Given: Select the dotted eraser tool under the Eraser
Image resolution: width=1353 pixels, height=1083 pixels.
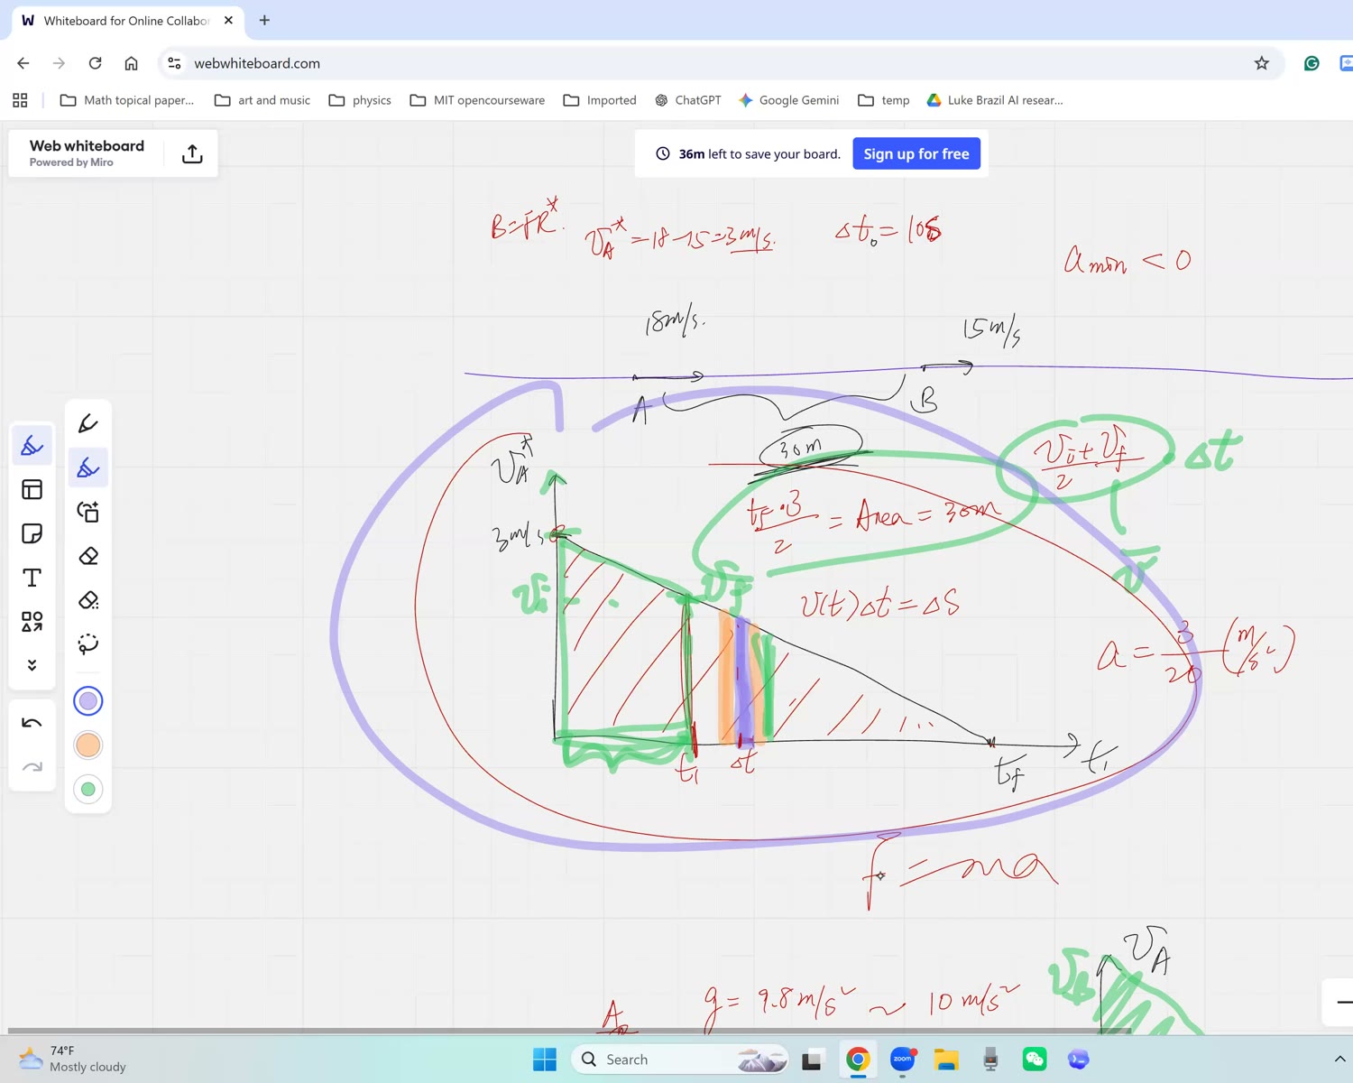Looking at the screenshot, I should (x=88, y=600).
